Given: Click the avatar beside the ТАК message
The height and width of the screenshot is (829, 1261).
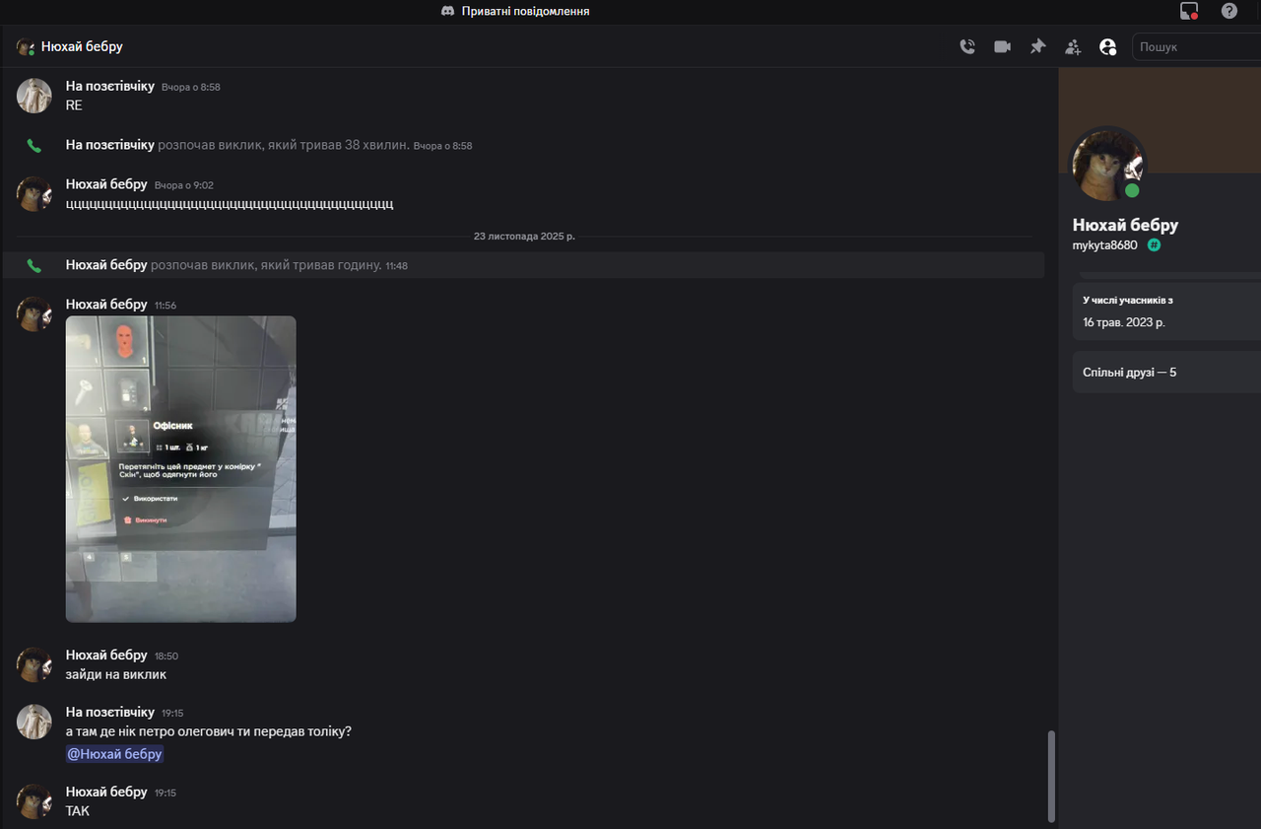Looking at the screenshot, I should click(34, 801).
